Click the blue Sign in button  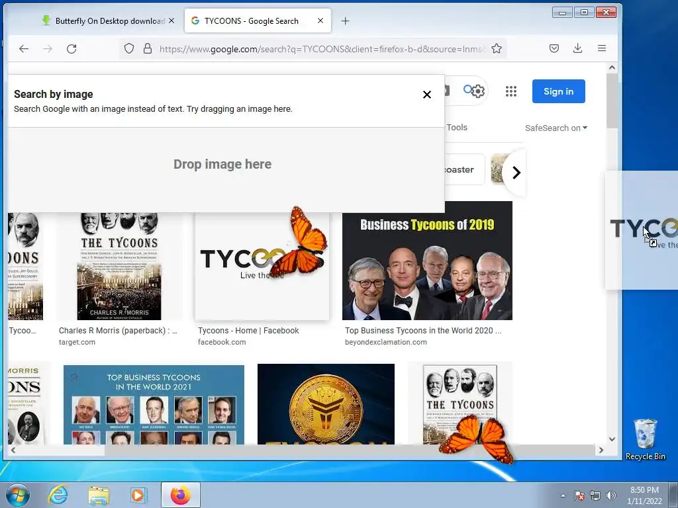[x=559, y=91]
